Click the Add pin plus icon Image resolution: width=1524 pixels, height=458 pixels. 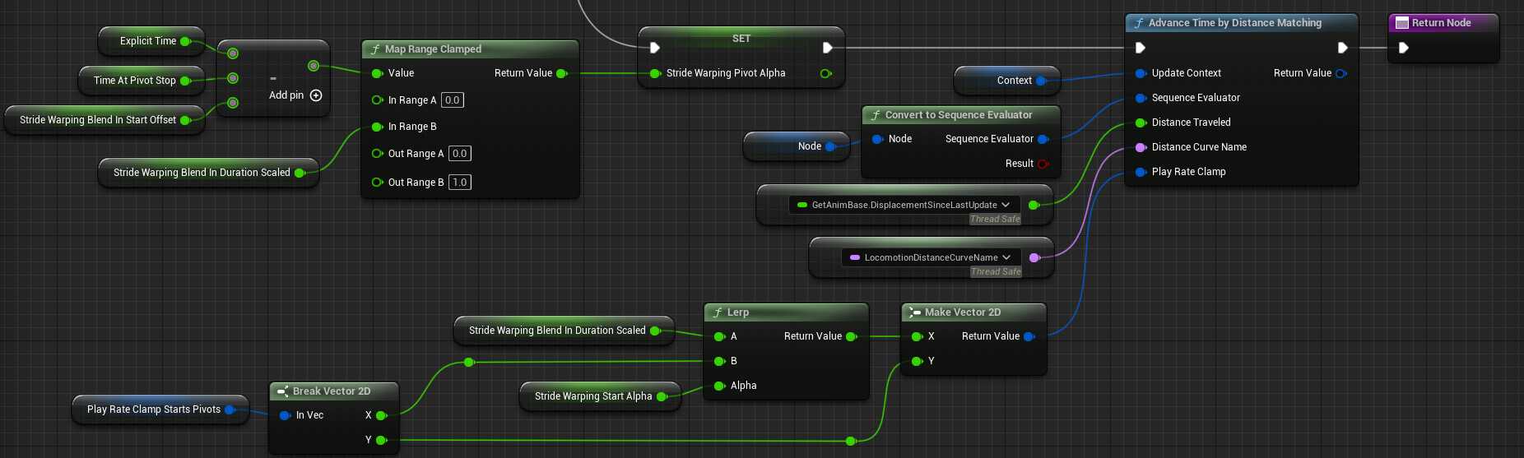point(316,95)
